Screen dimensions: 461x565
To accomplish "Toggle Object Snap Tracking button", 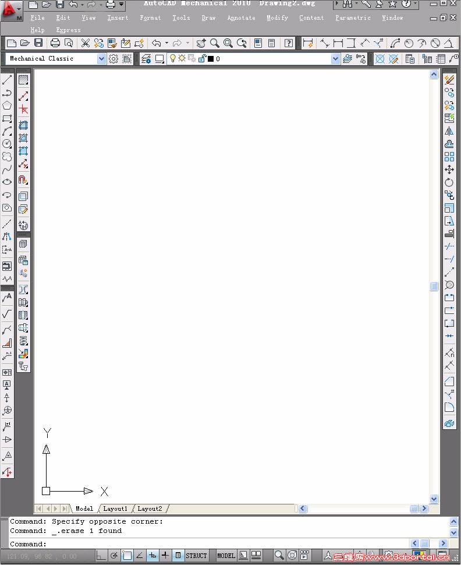I will click(139, 555).
